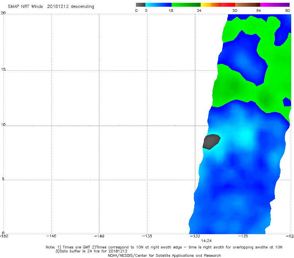
Task: Click the NOAA/NESDIS credit line
Action: [164, 255]
